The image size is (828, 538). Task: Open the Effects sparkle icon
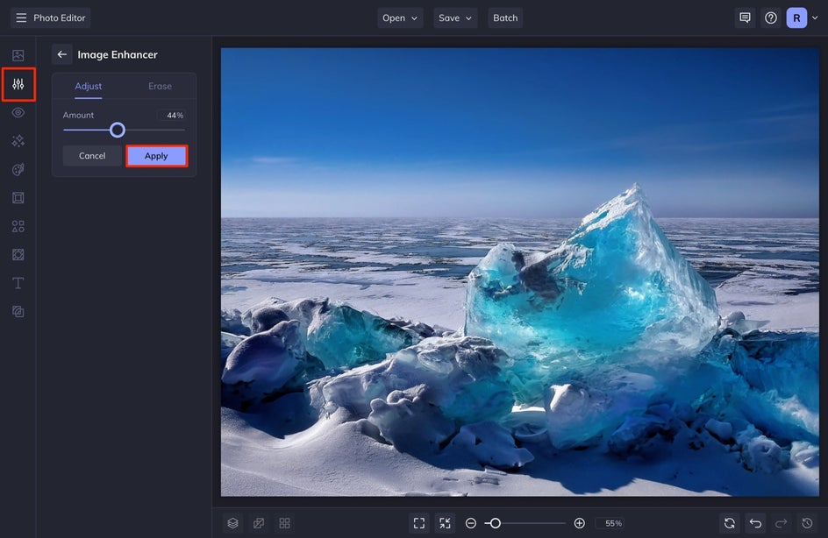[x=18, y=141]
